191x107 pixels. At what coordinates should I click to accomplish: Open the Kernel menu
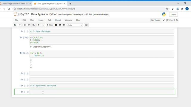point(58,20)
